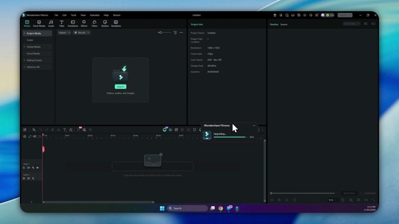399x224 pixels.
Task: Adjust the thumbnail size slider
Action: coord(165,32)
